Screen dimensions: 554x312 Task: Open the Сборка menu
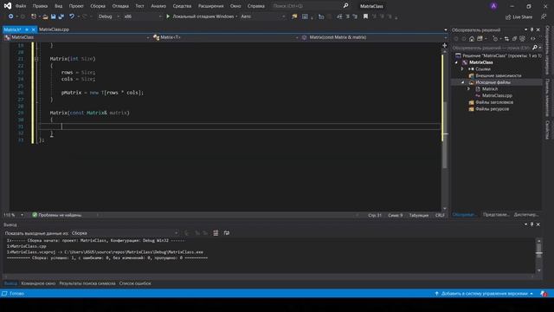point(98,6)
